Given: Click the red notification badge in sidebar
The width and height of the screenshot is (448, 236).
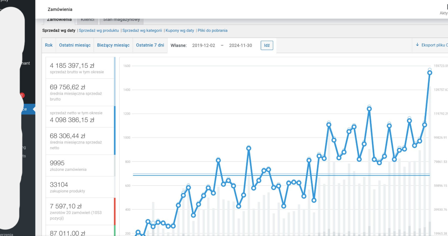Looking at the screenshot, I should [22, 95].
